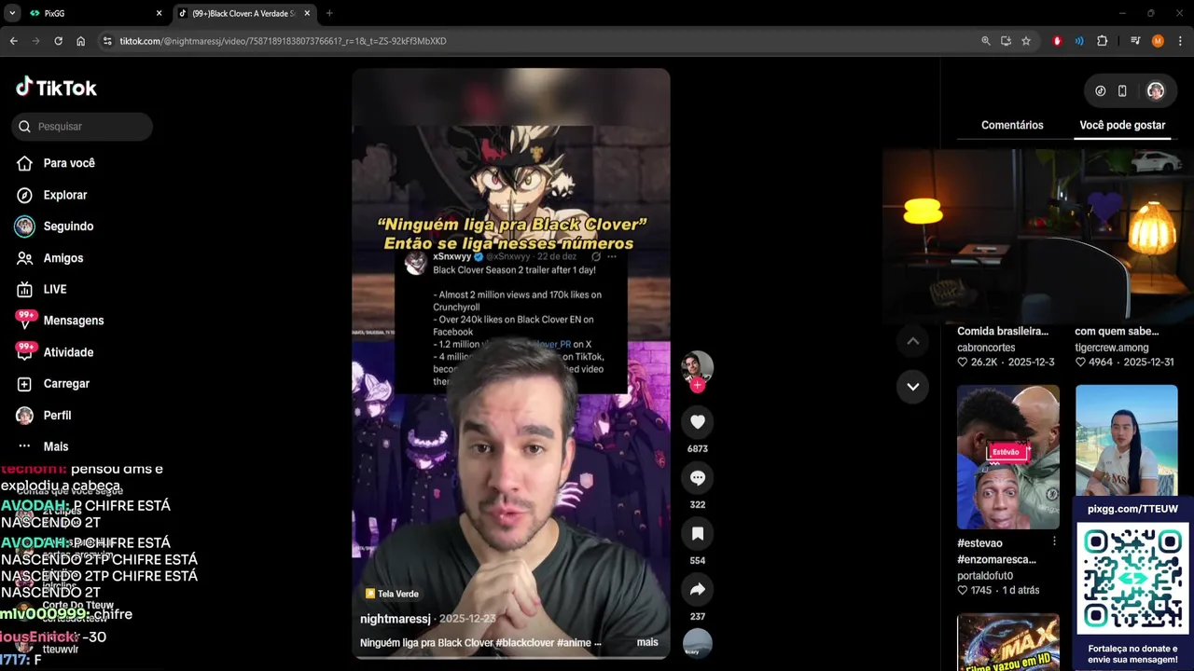Click the Tela Verde effect tag

[392, 594]
